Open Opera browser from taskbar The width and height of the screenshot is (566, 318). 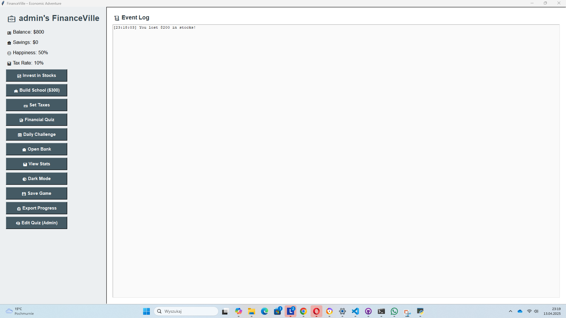[x=316, y=311]
